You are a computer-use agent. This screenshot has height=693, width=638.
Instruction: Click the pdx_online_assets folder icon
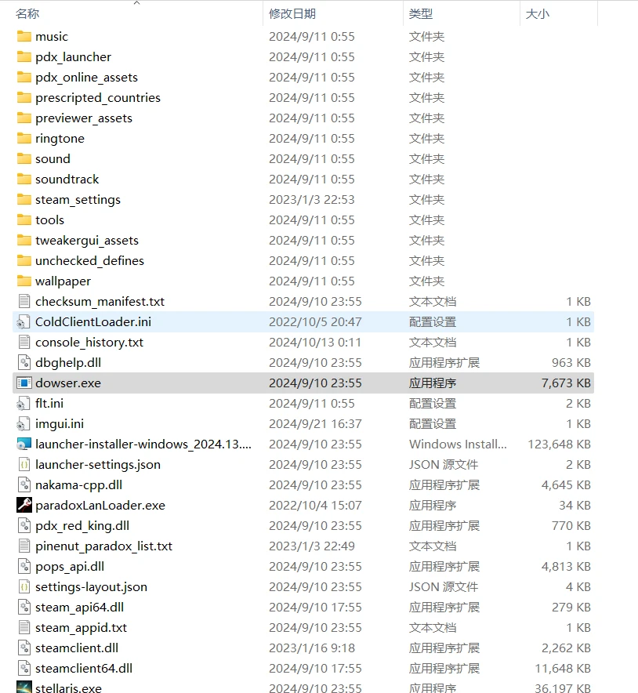[x=24, y=77]
